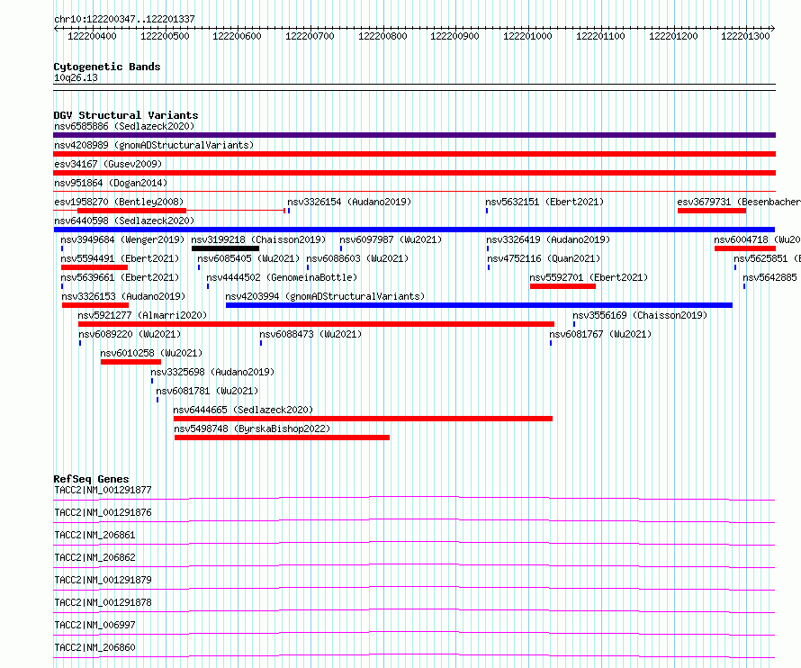
Task: Click ruler position 122201000
Action: coord(527,36)
